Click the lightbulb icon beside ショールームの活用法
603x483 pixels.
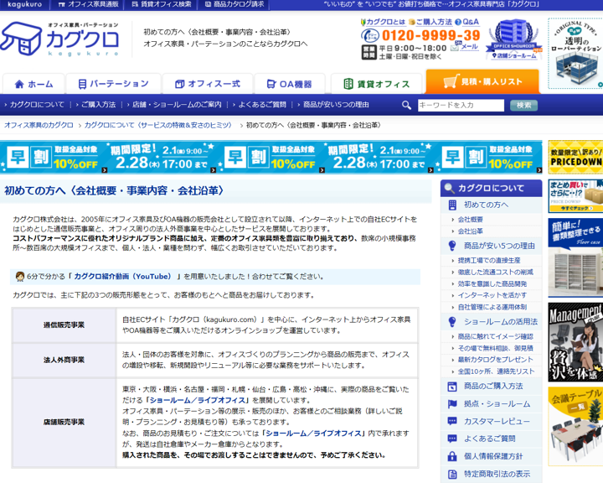(452, 322)
